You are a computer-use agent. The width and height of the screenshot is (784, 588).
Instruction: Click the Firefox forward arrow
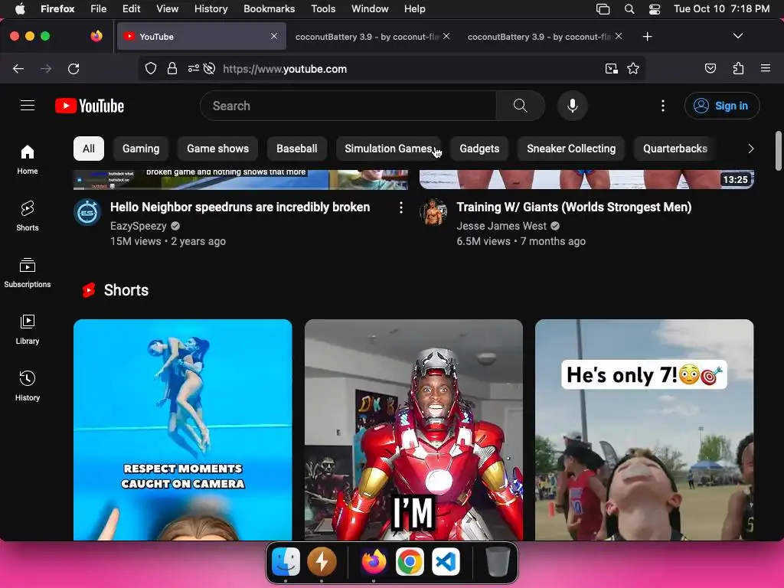tap(46, 68)
